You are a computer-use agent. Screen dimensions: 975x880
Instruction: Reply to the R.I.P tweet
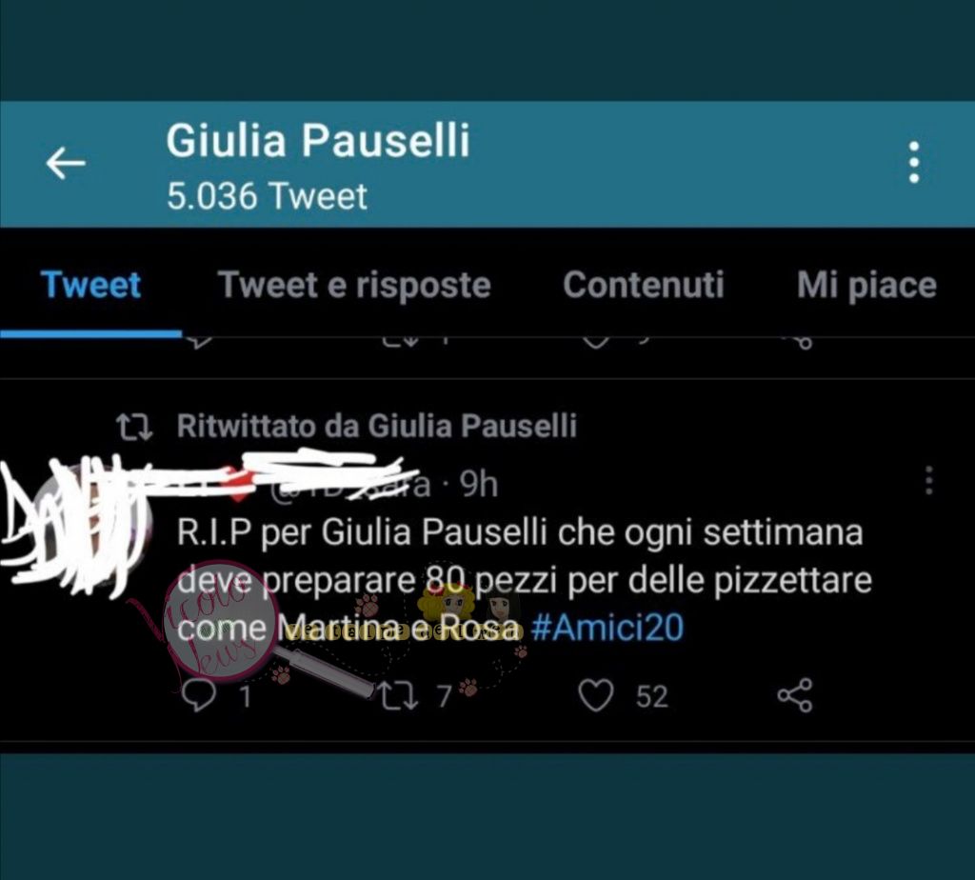[x=199, y=695]
